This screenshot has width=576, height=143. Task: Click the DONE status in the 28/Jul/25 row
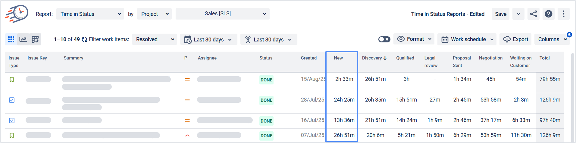(x=266, y=100)
